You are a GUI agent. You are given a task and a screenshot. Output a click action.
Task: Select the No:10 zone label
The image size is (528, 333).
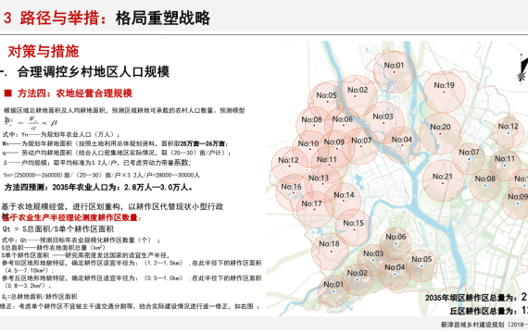tap(308, 143)
